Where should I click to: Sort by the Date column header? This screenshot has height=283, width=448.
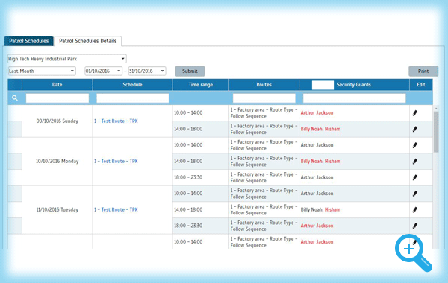(57, 85)
